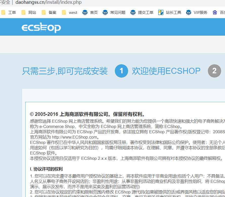Select the gray step 2 circle
The height and width of the screenshot is (197, 225).
coord(214,71)
